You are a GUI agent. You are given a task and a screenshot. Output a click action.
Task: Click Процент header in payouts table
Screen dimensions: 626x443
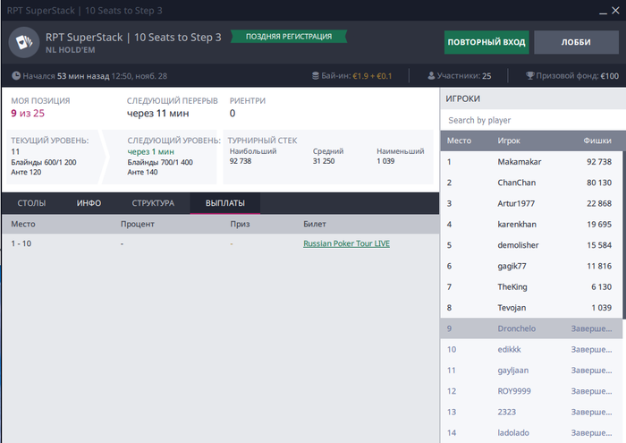pos(138,224)
